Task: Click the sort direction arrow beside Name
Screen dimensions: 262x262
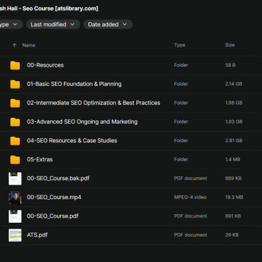Action: click(x=14, y=45)
